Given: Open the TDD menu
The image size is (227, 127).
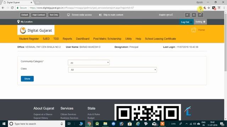Looking at the screenshot, I should point(56,39).
